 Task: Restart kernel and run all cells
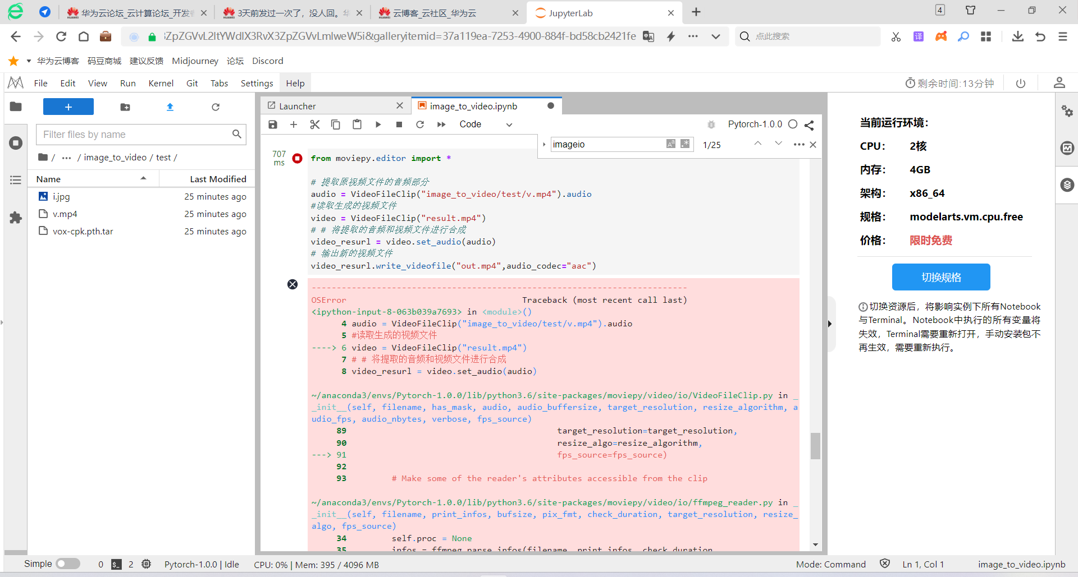(x=441, y=124)
